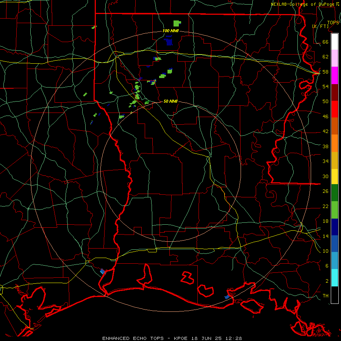341x341 pixels.
Task: Click the 18 JUN 25 date text
Action: (x=206, y=338)
